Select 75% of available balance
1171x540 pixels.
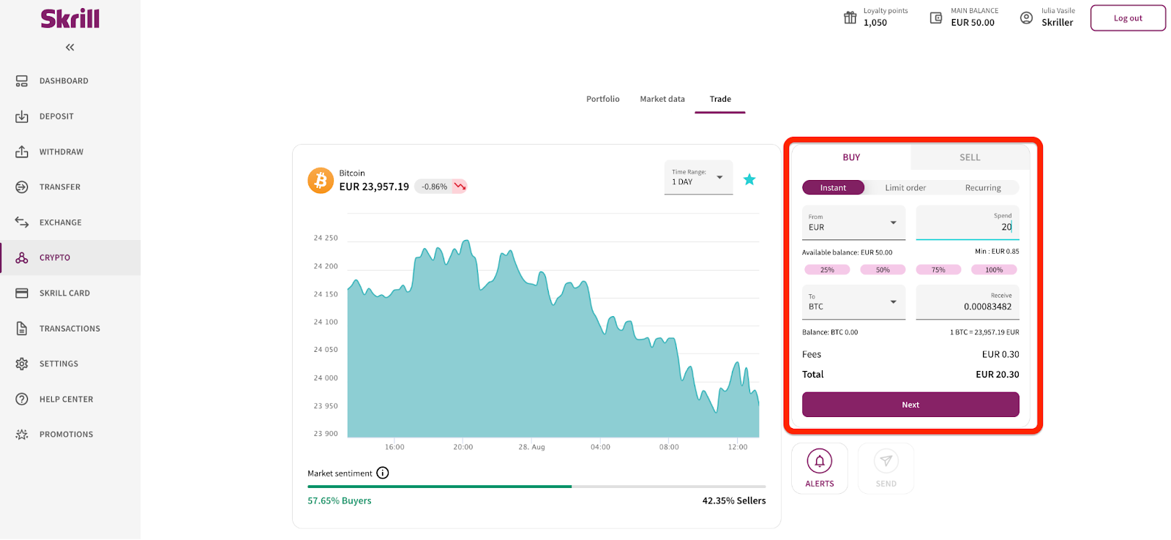point(938,270)
